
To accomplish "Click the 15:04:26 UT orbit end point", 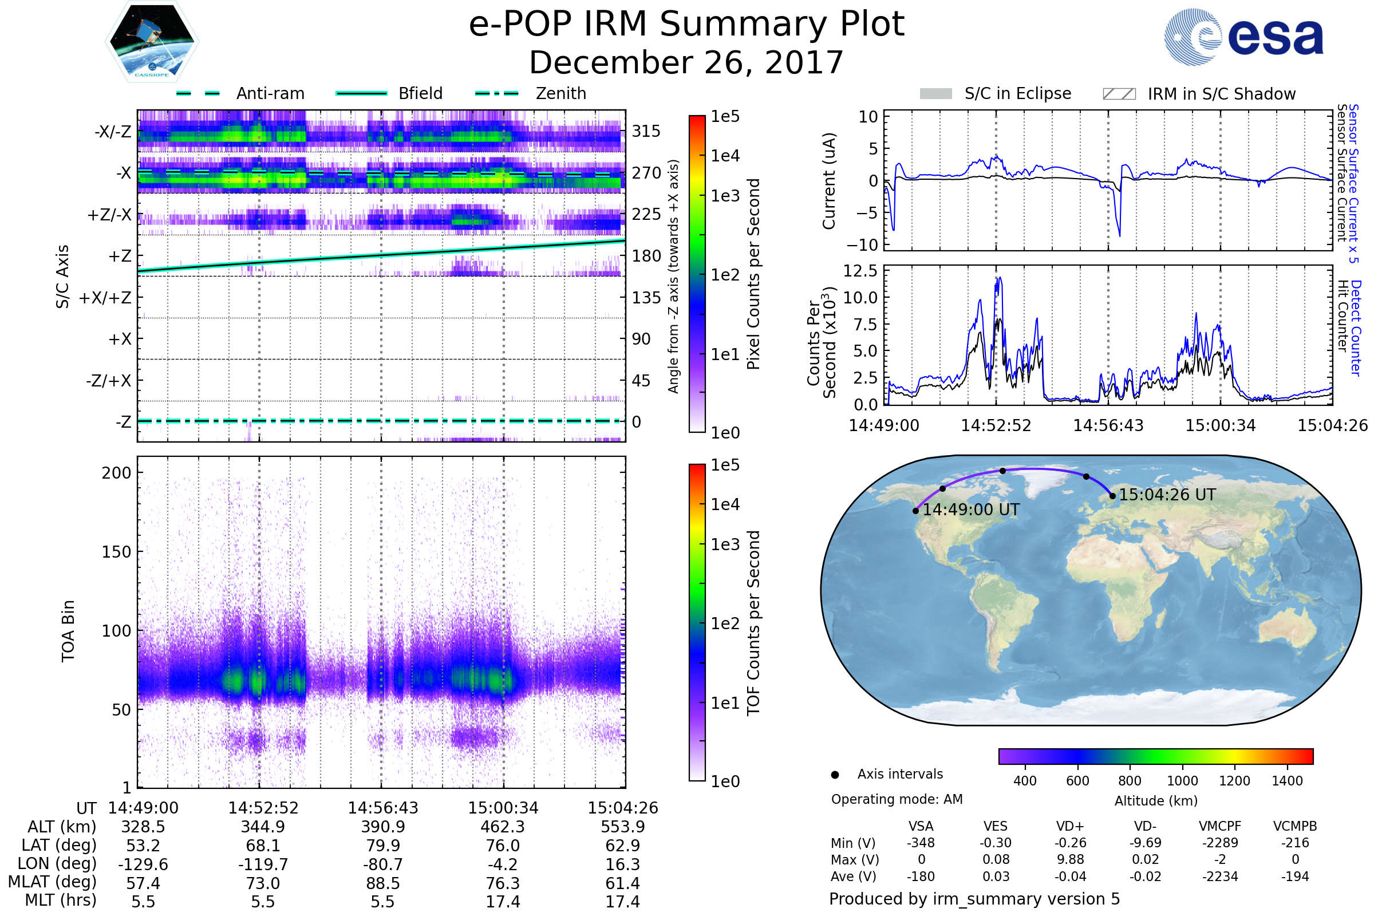I will coord(1112,496).
